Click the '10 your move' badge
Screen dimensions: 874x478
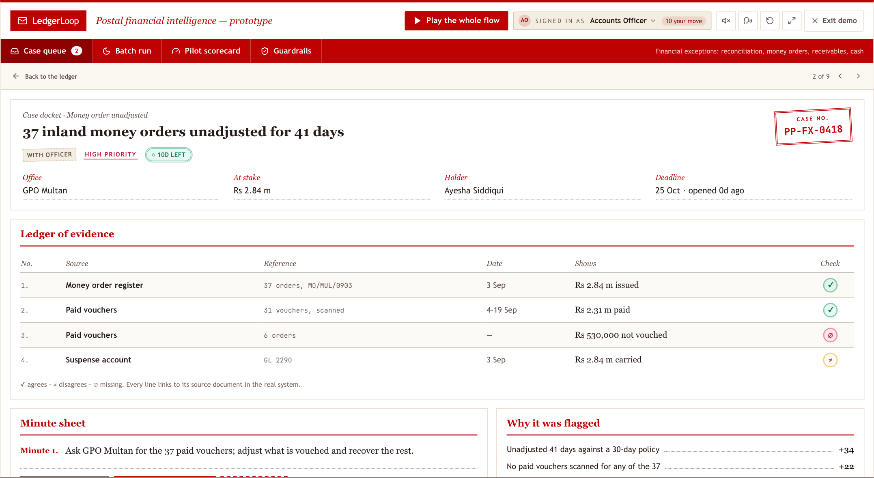pos(684,21)
